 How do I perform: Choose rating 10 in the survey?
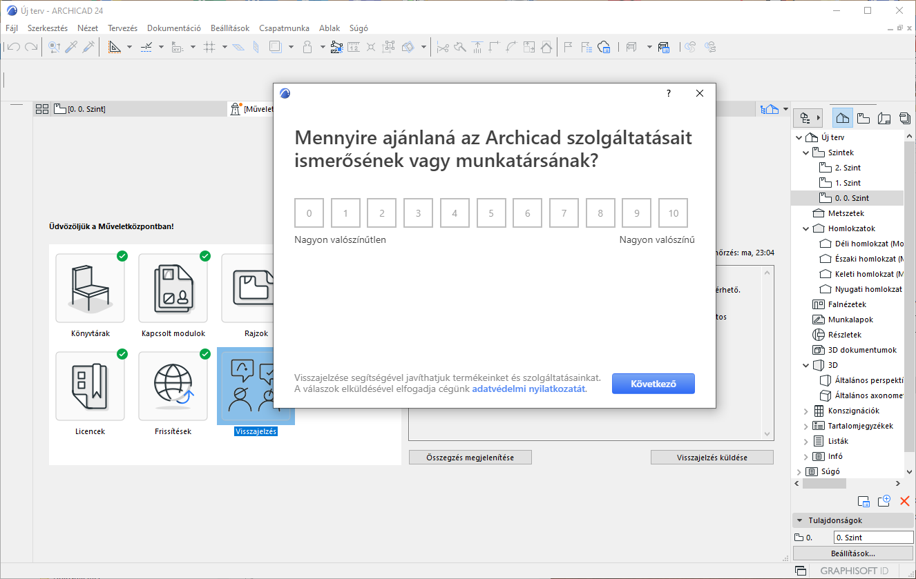tap(673, 213)
